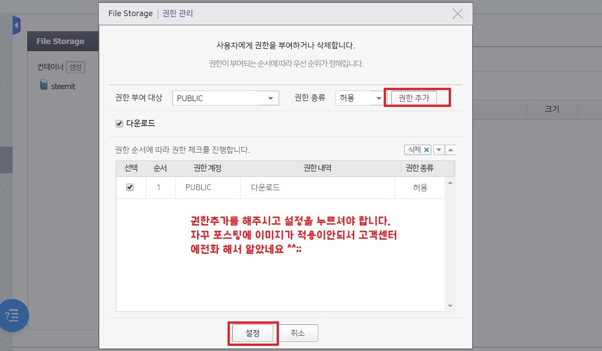The width and height of the screenshot is (602, 351).
Task: Click the 취소 button
Action: 298,333
